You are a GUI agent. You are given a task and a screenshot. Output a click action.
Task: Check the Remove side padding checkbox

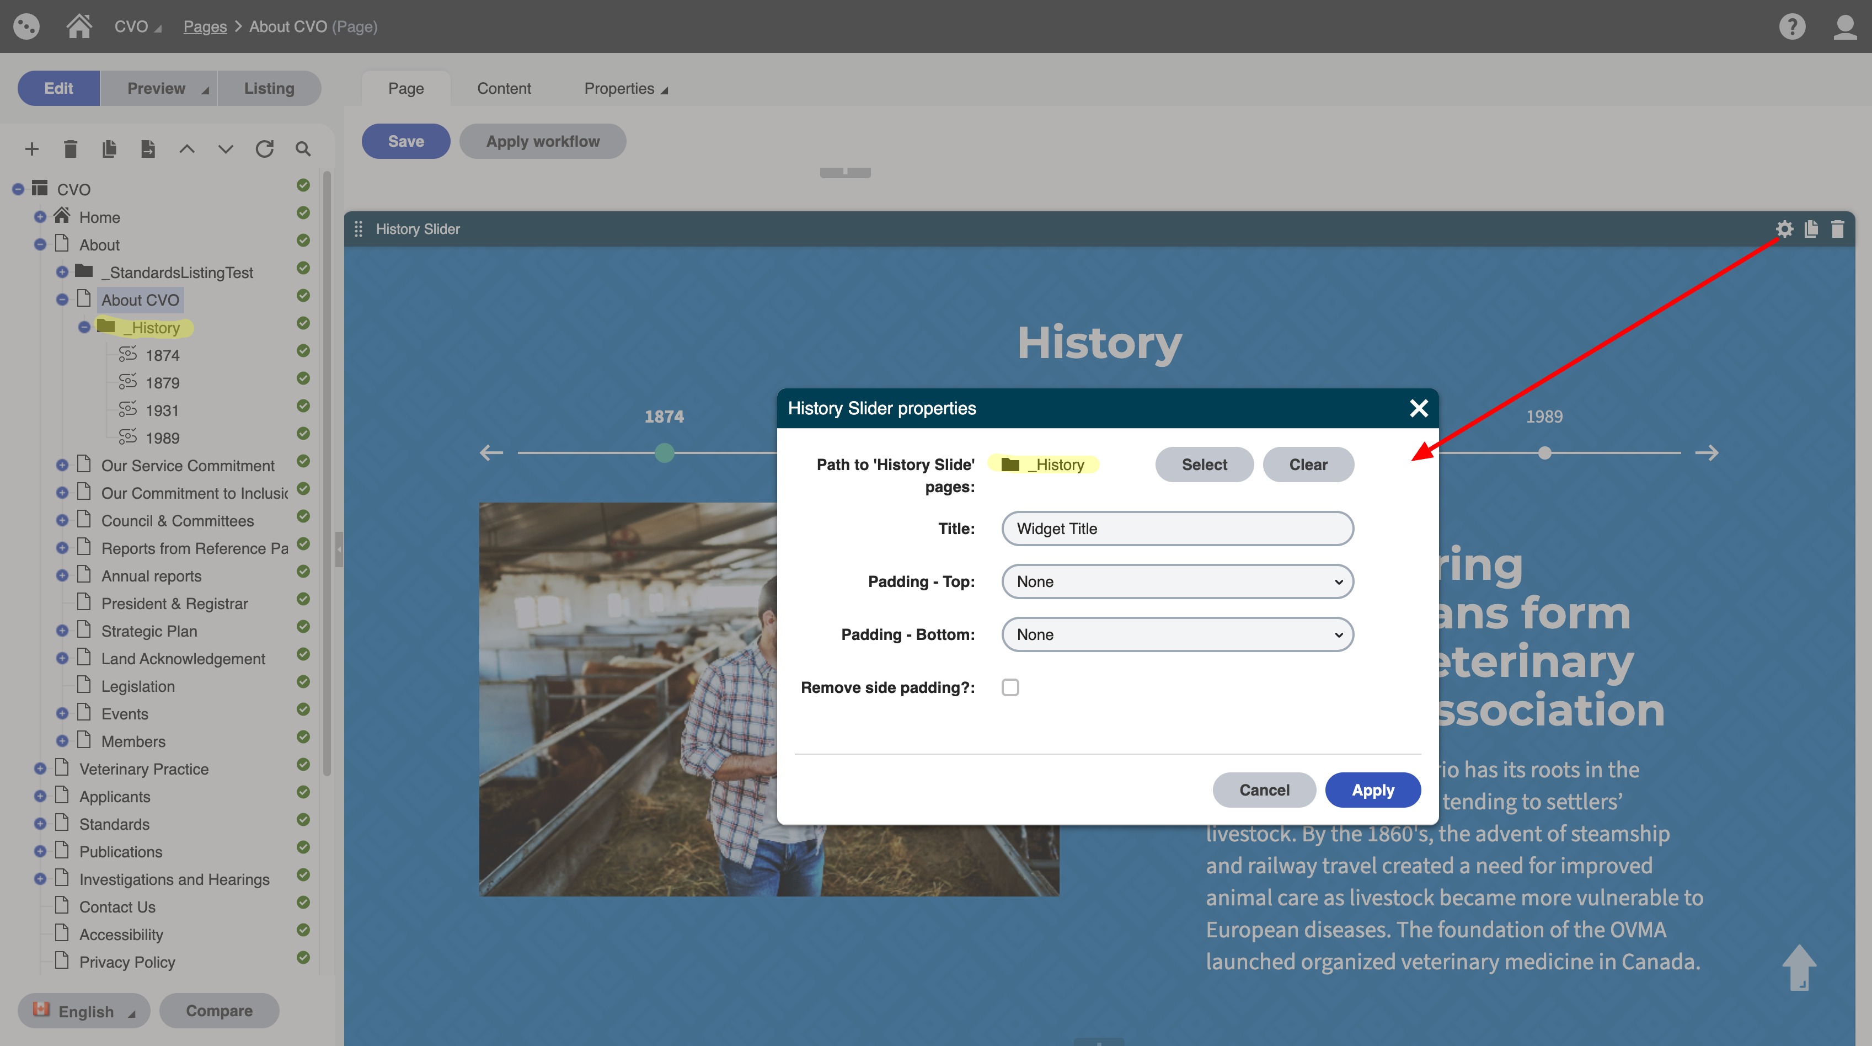[1010, 687]
